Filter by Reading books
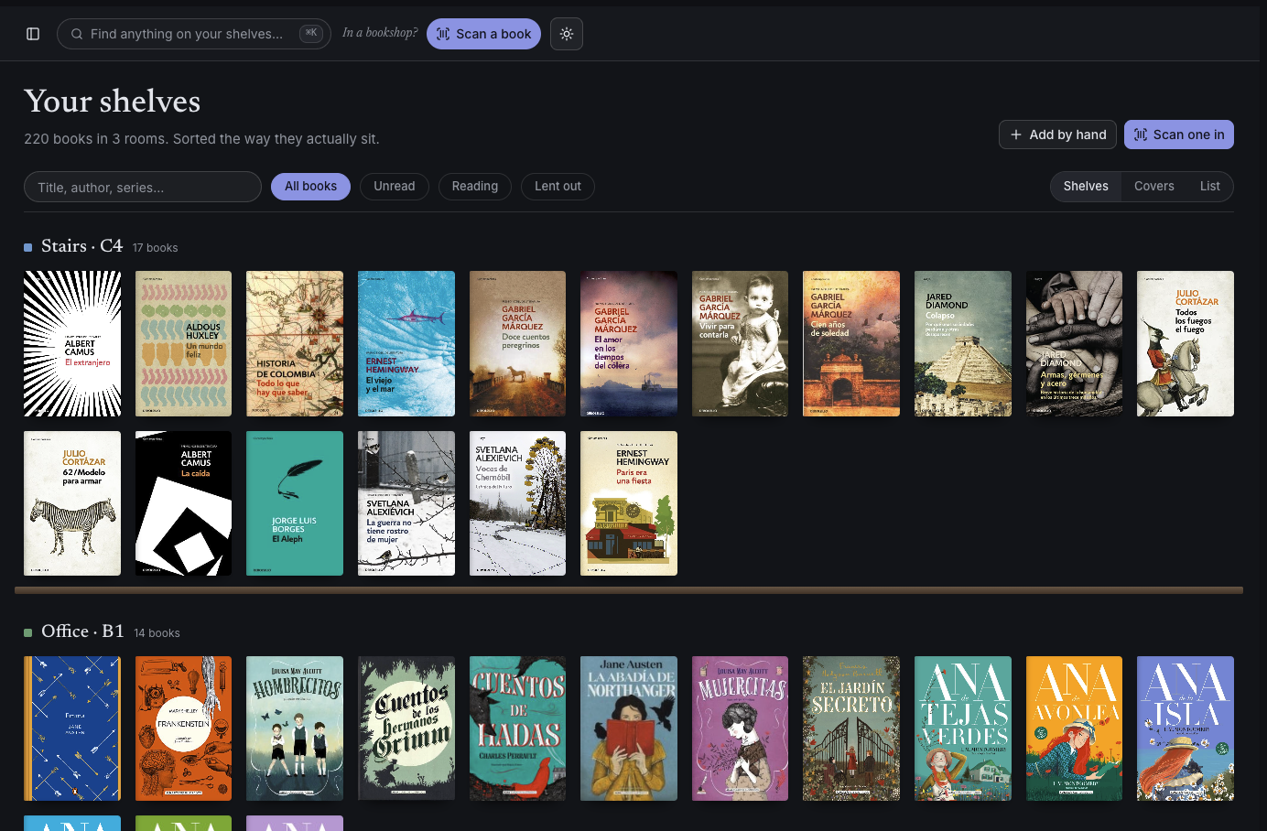The width and height of the screenshot is (1267, 831). click(x=475, y=186)
